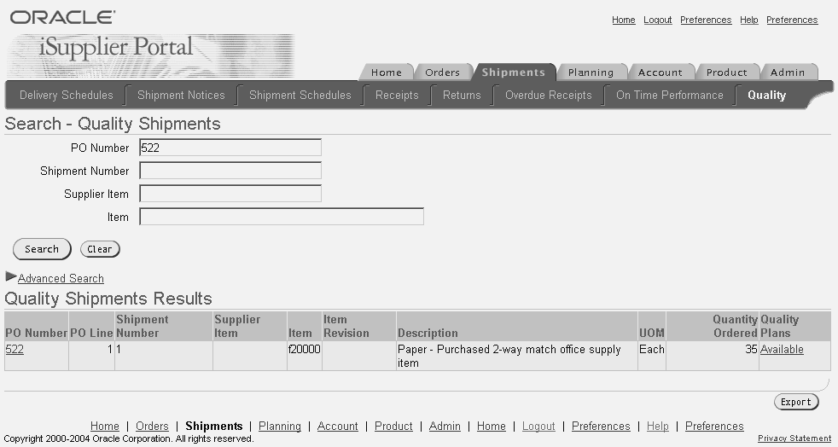
Task: Focus the Shipment Number input field
Action: [x=230, y=171]
